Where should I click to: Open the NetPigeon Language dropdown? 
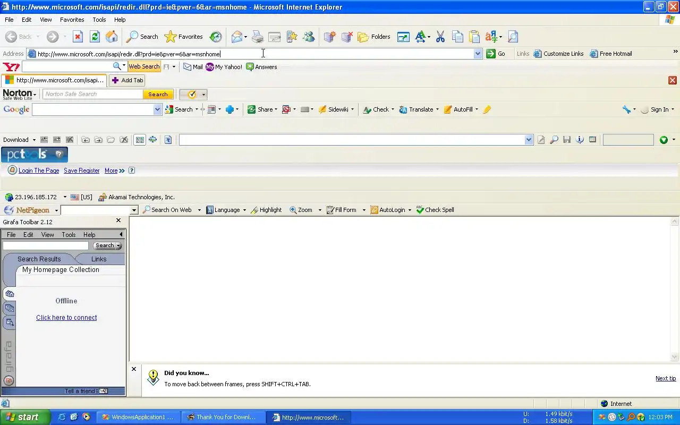244,210
